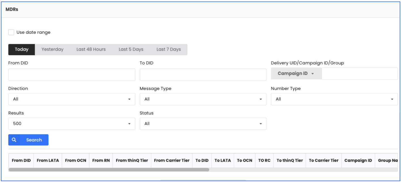Click the To DID input field

click(x=203, y=75)
